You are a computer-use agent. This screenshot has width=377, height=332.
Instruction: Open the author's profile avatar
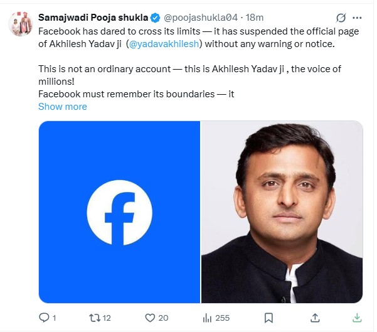coord(21,23)
